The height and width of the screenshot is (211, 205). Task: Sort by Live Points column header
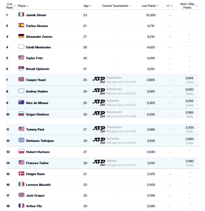tap(150, 6)
